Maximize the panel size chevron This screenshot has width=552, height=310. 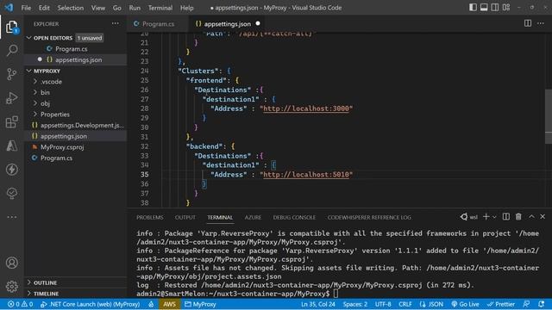(531, 217)
